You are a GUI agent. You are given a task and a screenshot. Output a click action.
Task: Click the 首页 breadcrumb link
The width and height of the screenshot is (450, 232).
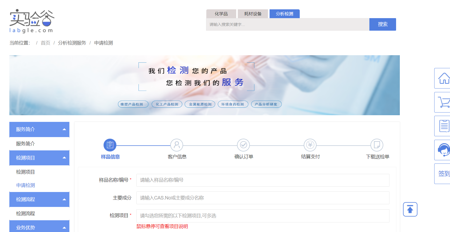pyautogui.click(x=45, y=43)
